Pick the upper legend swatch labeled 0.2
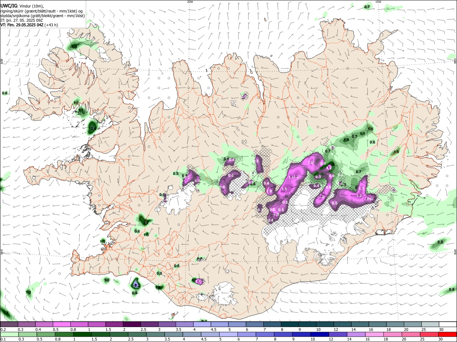The image size is (457, 342). pos(9,324)
